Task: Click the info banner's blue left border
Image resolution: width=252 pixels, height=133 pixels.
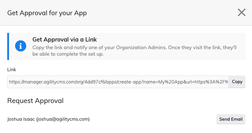Action: click(8, 47)
